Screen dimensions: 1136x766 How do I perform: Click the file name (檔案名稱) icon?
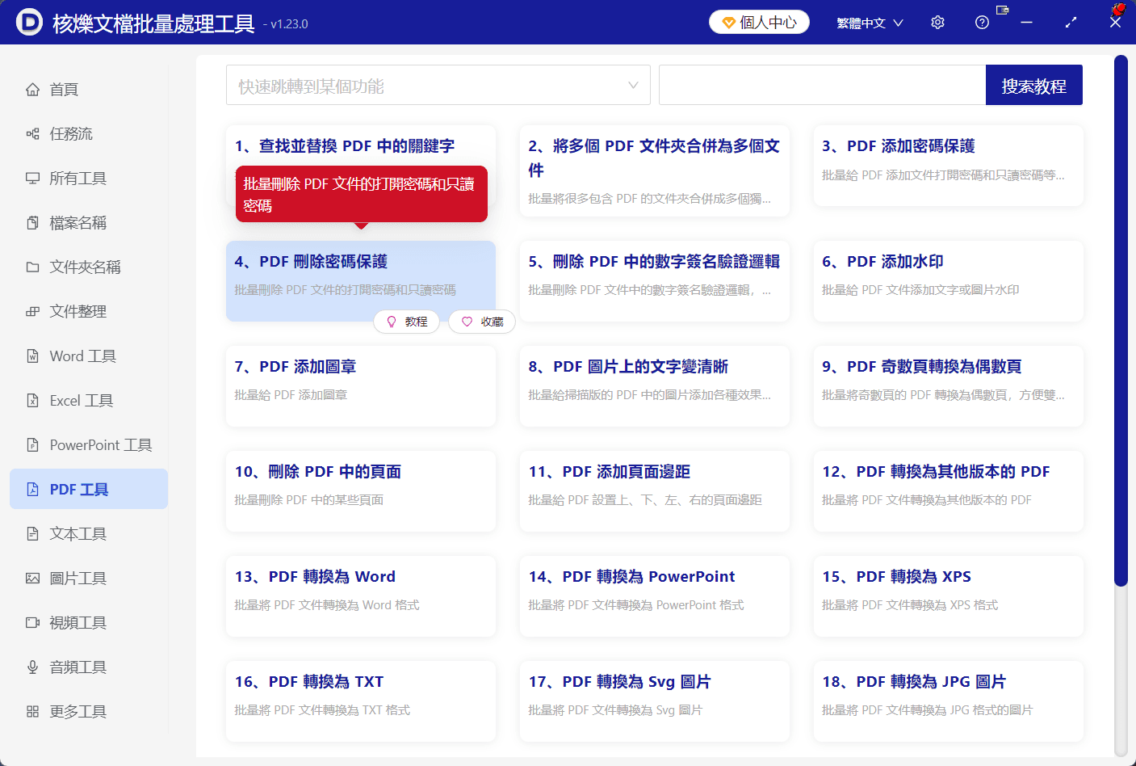click(x=32, y=223)
